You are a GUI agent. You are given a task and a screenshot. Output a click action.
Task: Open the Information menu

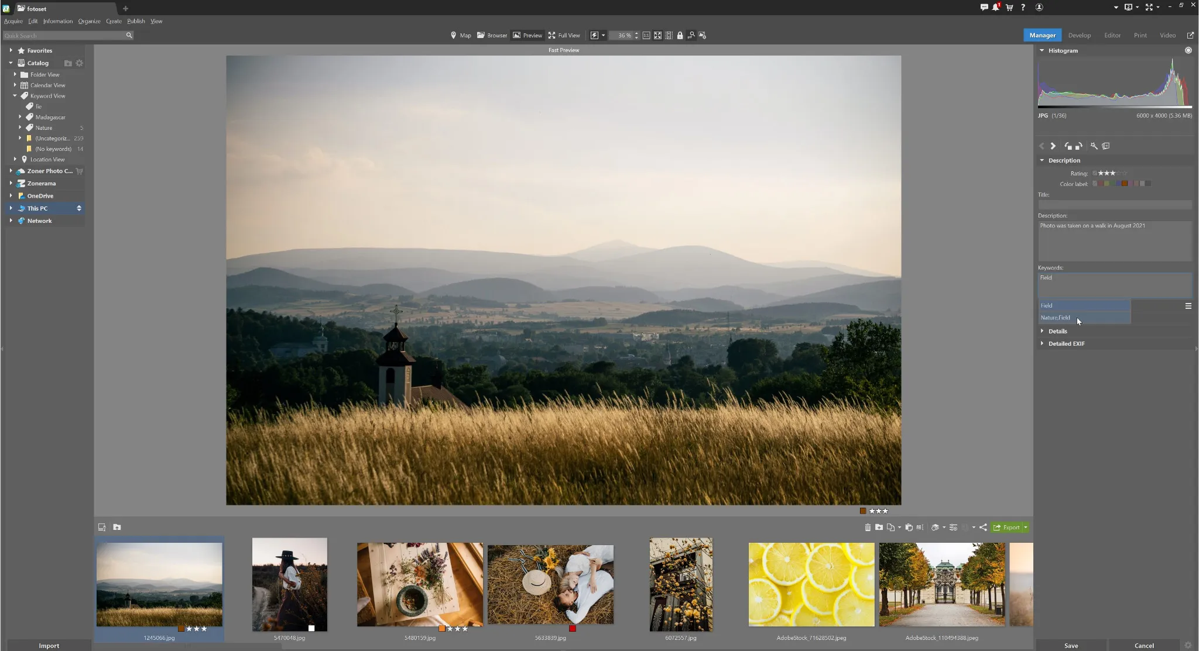57,21
